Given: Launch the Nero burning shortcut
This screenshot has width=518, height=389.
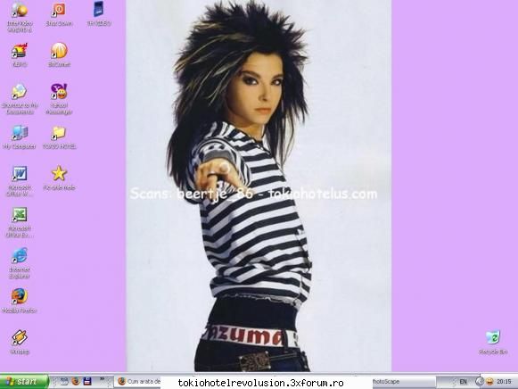Looking at the screenshot, I should point(19,54).
